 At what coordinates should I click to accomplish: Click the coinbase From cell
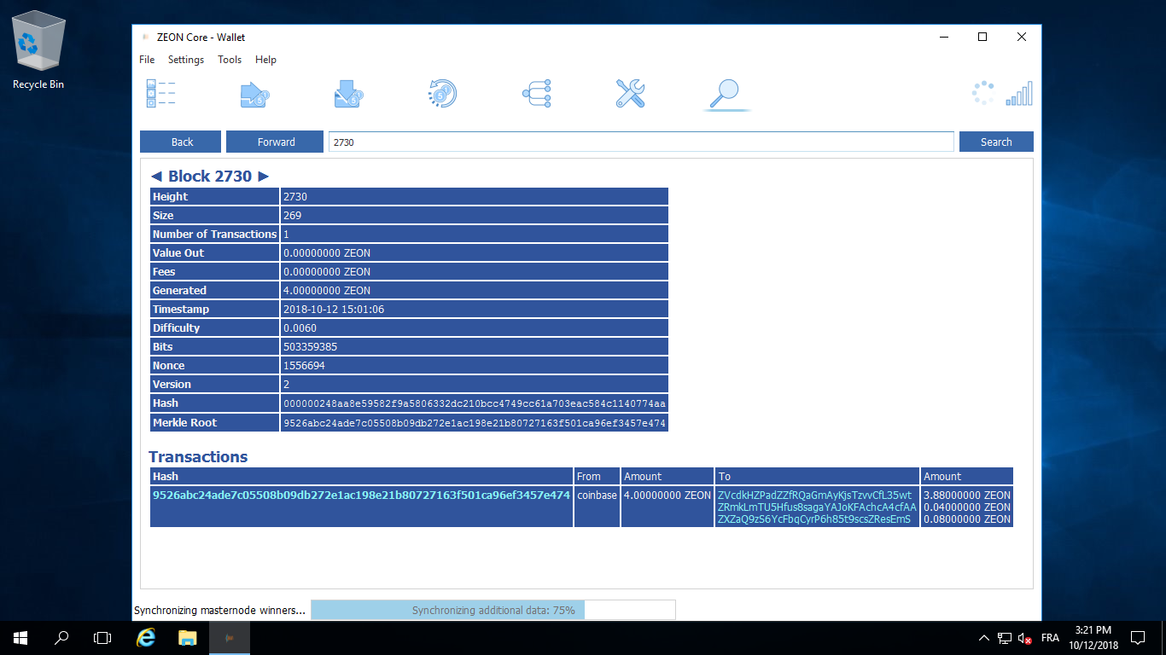point(597,507)
